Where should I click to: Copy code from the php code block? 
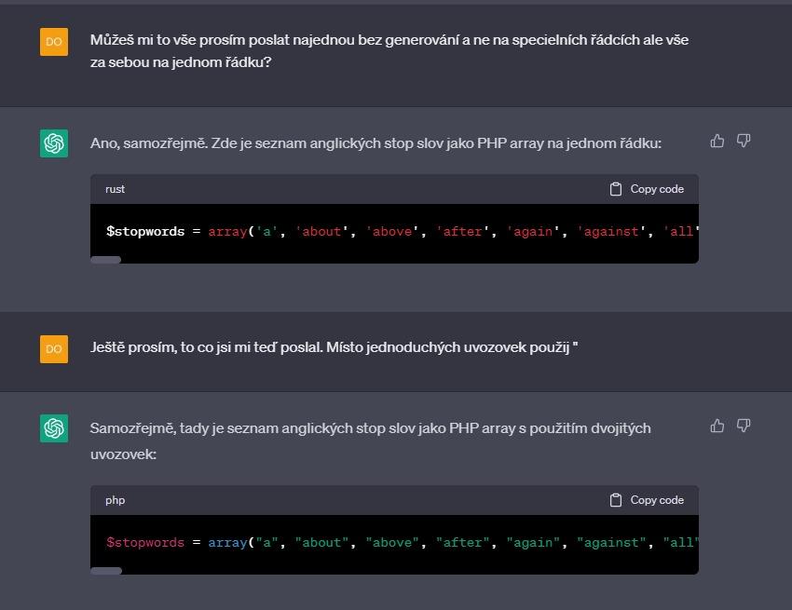point(647,500)
